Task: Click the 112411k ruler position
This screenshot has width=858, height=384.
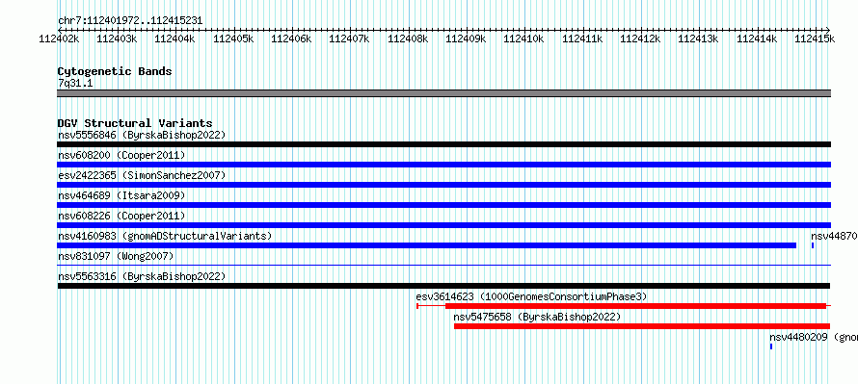Action: [x=582, y=38]
